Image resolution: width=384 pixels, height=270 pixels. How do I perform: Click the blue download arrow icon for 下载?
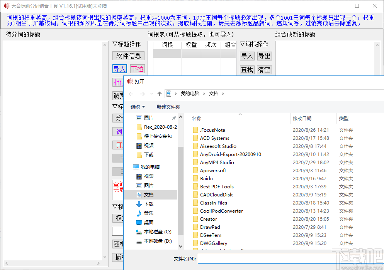(139, 204)
